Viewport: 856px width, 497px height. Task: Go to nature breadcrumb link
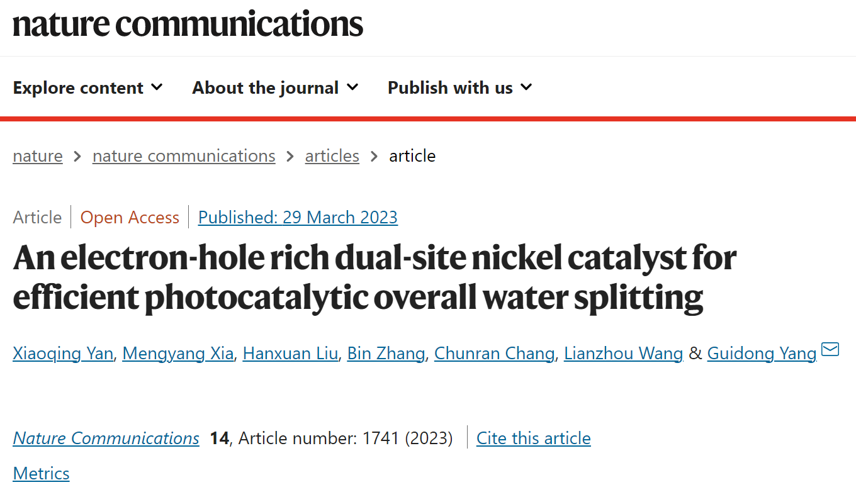[x=38, y=156]
